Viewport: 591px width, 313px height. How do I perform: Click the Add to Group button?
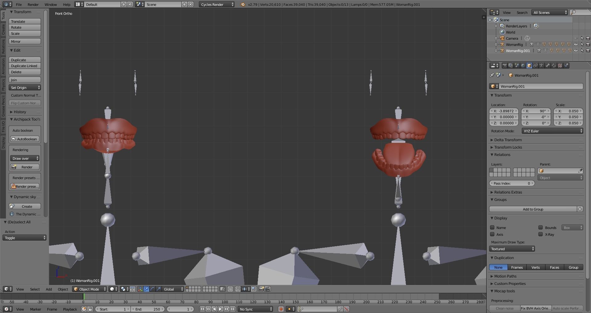coord(533,209)
